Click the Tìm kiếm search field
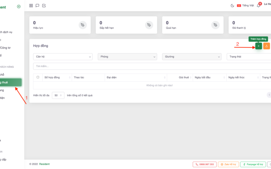 (x=151, y=66)
